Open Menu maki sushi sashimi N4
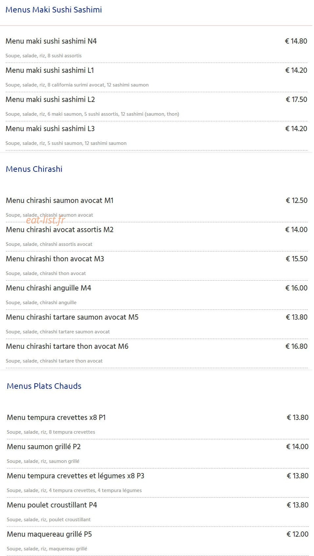Screen dimensions: 314x556 click(51, 41)
